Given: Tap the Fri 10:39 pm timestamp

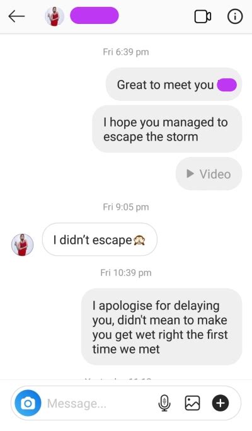Looking at the screenshot, I should coord(126,273).
